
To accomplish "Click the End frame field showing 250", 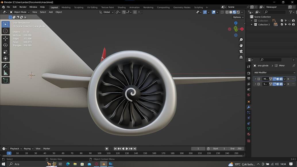I will click(236, 148).
